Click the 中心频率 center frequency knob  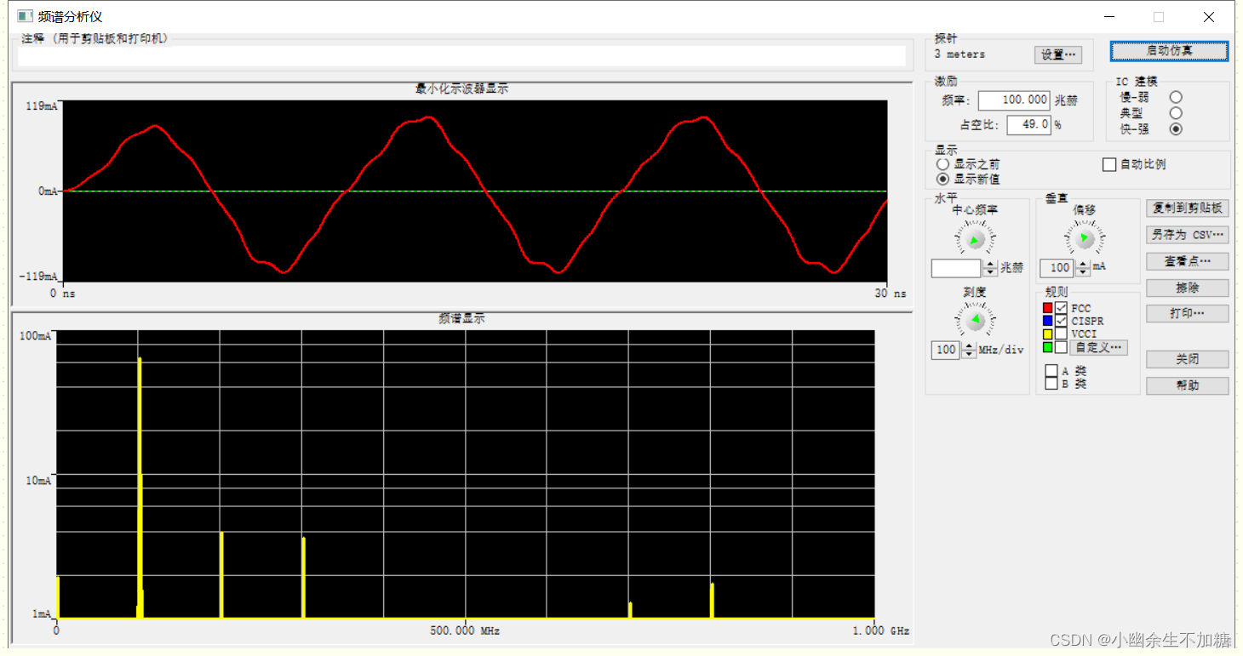[976, 239]
